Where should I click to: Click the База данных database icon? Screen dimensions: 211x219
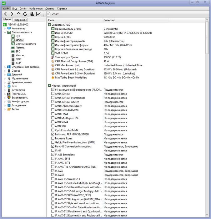9,105
